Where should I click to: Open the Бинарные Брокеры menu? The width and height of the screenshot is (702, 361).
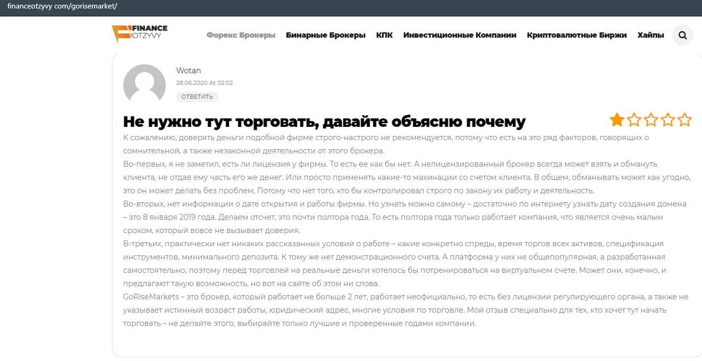pos(326,35)
